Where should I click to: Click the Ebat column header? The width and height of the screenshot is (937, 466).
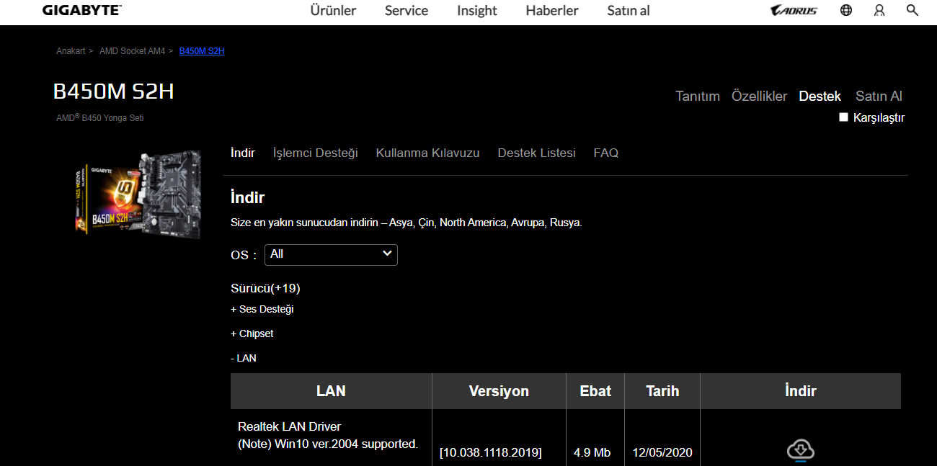point(595,391)
